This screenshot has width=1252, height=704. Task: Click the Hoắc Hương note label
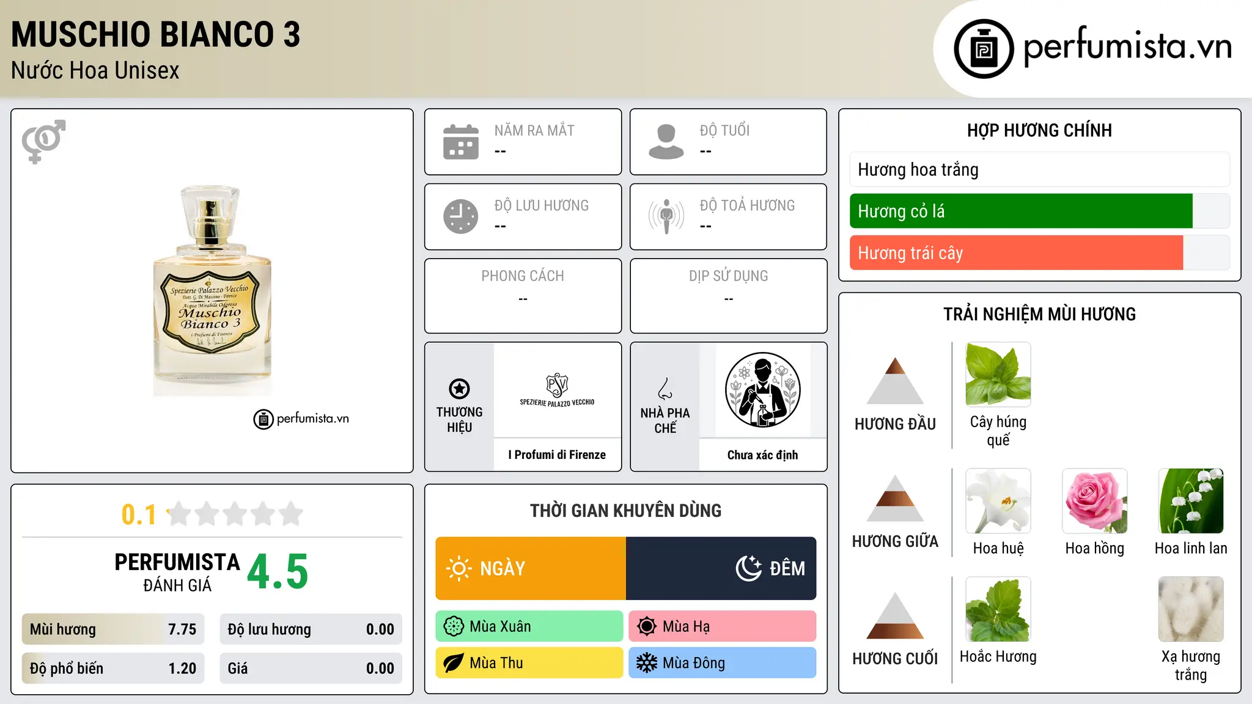click(998, 656)
